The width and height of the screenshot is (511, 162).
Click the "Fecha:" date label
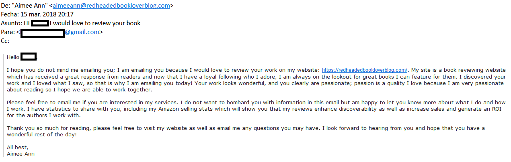click(10, 14)
